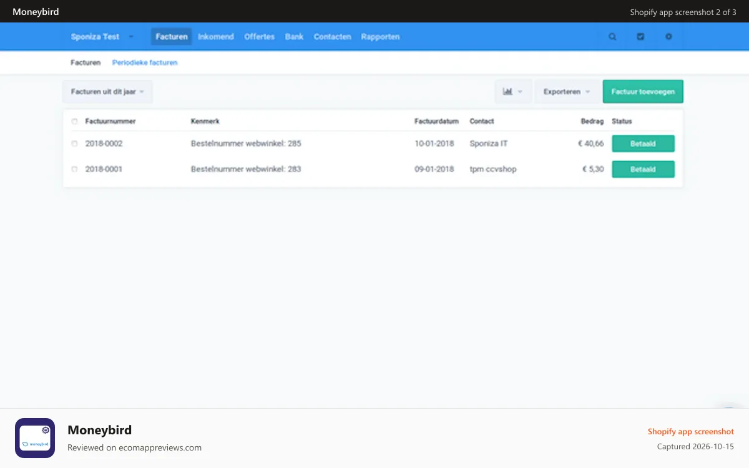Viewport: 749px width, 468px height.
Task: Click contact 'Sponiza IT'
Action: 489,144
